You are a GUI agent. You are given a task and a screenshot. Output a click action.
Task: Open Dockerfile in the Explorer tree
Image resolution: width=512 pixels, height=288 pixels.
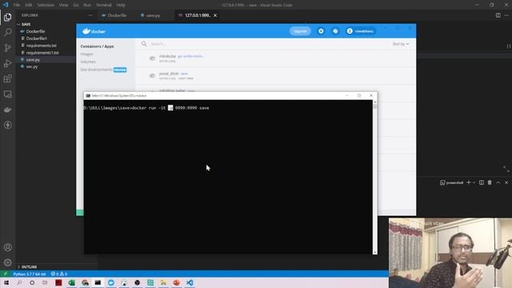tap(35, 31)
